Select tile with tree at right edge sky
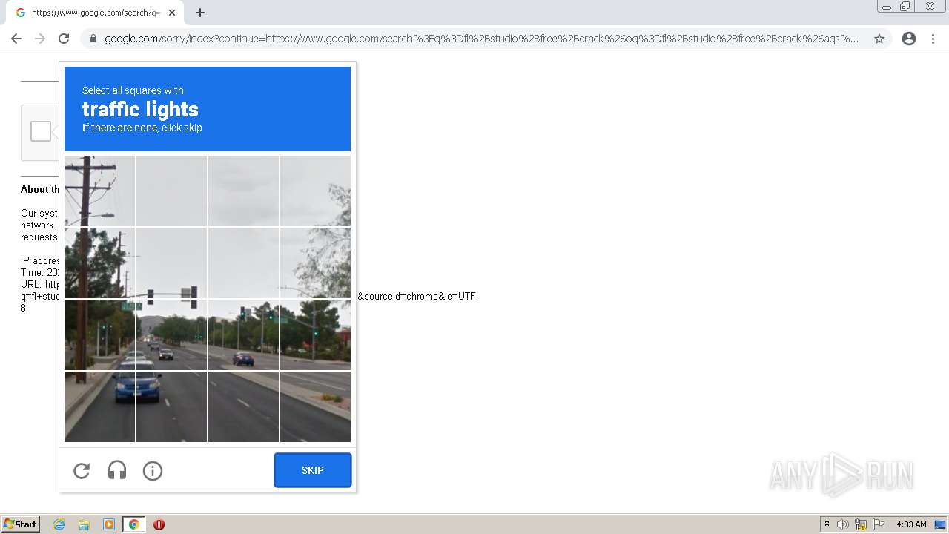 pyautogui.click(x=315, y=191)
